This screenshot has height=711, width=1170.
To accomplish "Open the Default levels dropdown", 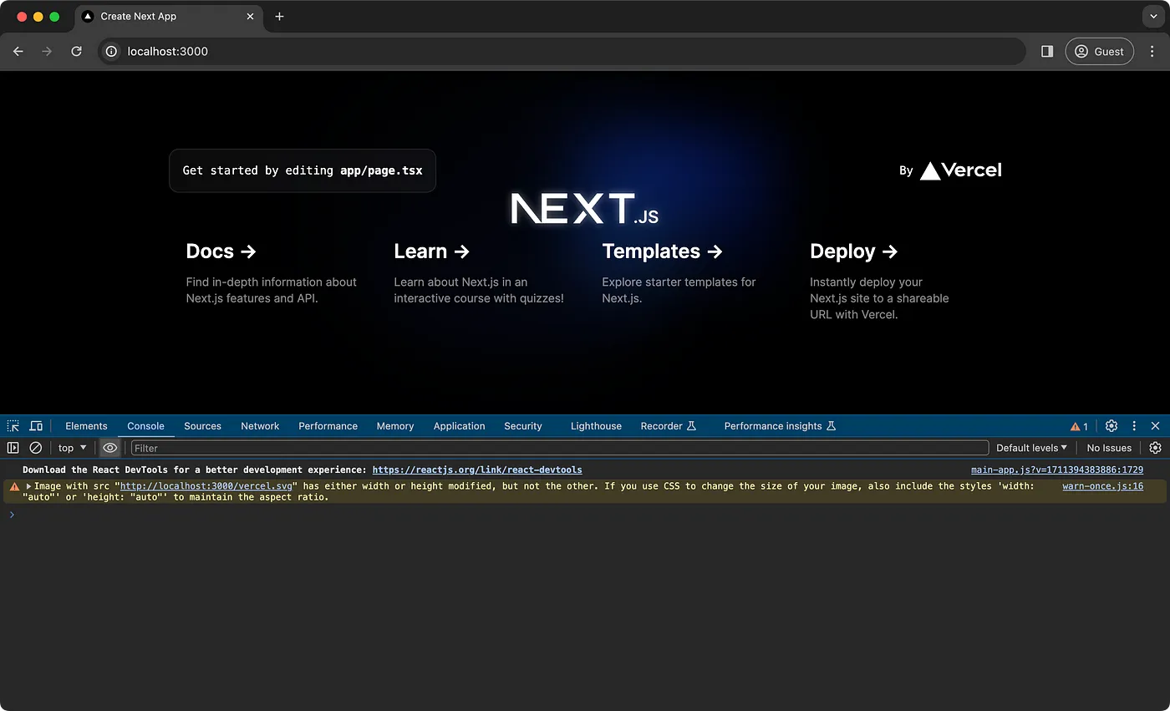I will [x=1031, y=448].
